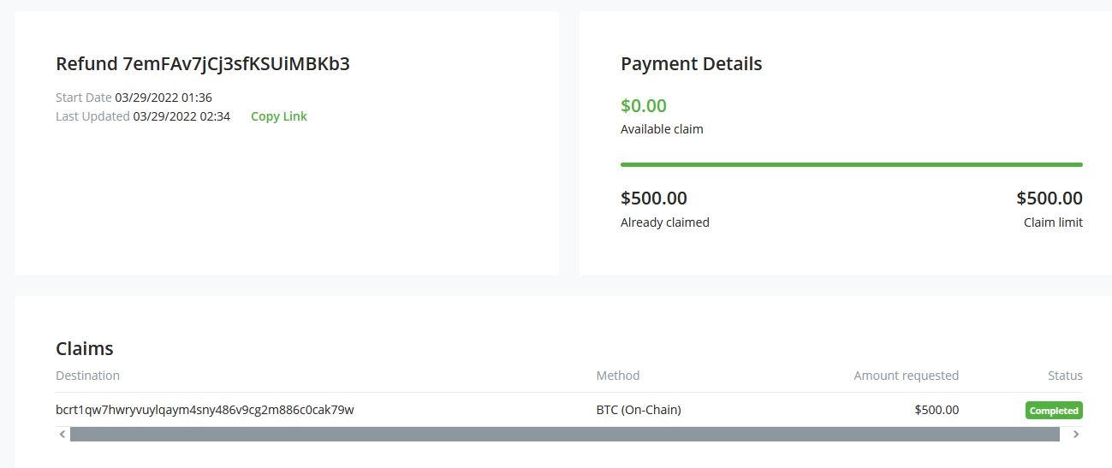Click the Method column header

[x=617, y=376]
